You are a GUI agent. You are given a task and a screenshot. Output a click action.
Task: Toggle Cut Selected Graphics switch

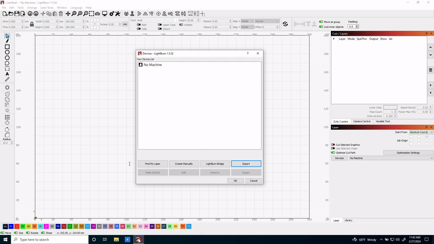pyautogui.click(x=333, y=145)
